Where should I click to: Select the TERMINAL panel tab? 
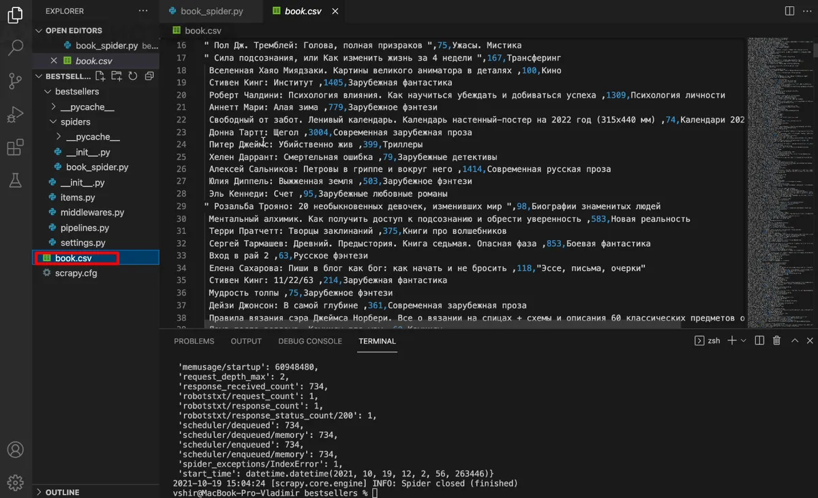(x=377, y=341)
